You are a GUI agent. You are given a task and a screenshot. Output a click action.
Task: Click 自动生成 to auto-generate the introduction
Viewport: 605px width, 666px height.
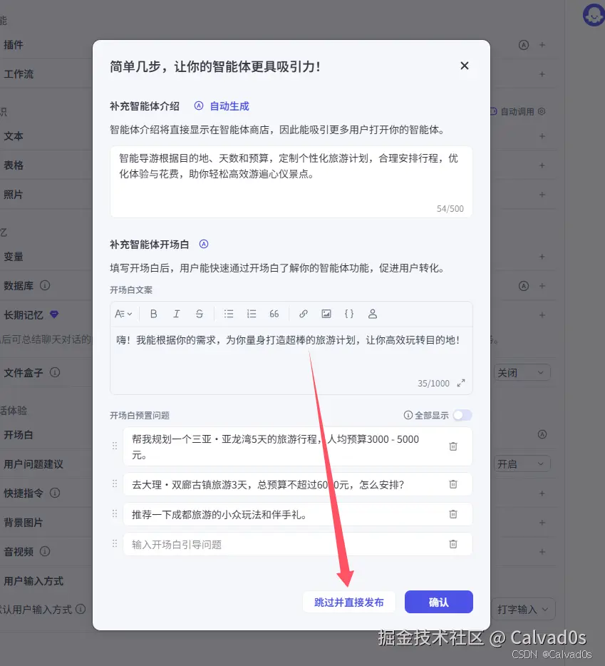(x=229, y=106)
